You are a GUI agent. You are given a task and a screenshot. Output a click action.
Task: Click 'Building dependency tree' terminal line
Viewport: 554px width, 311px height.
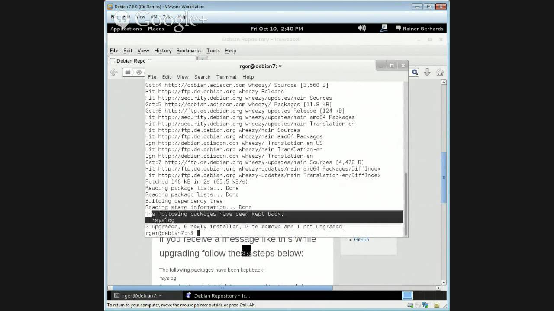point(184,201)
